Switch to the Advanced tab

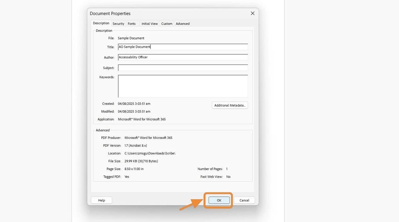[183, 24]
